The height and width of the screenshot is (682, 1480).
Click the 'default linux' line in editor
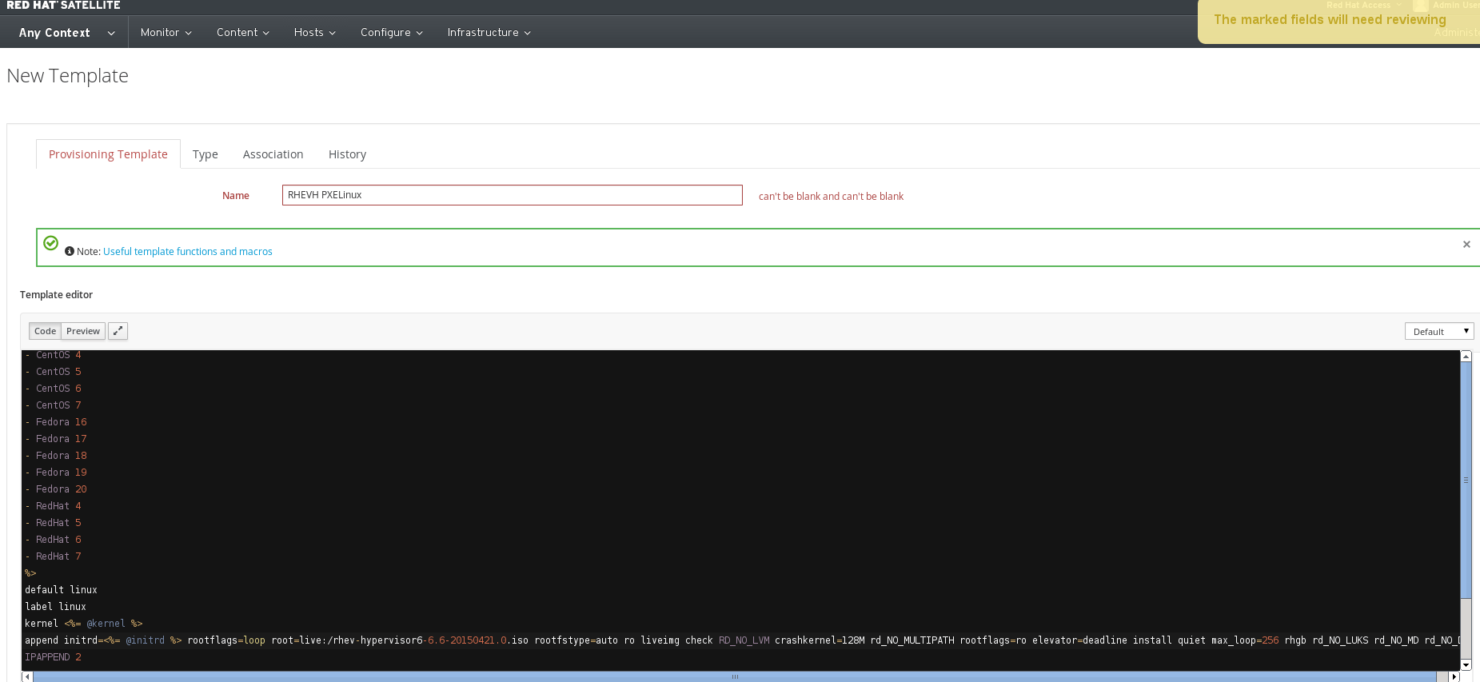click(x=61, y=590)
